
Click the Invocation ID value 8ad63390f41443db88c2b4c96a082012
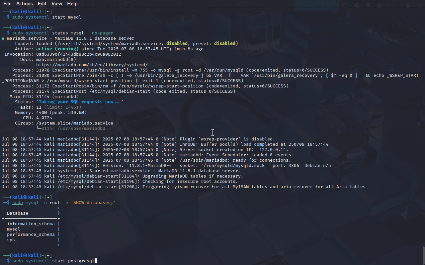[79, 54]
